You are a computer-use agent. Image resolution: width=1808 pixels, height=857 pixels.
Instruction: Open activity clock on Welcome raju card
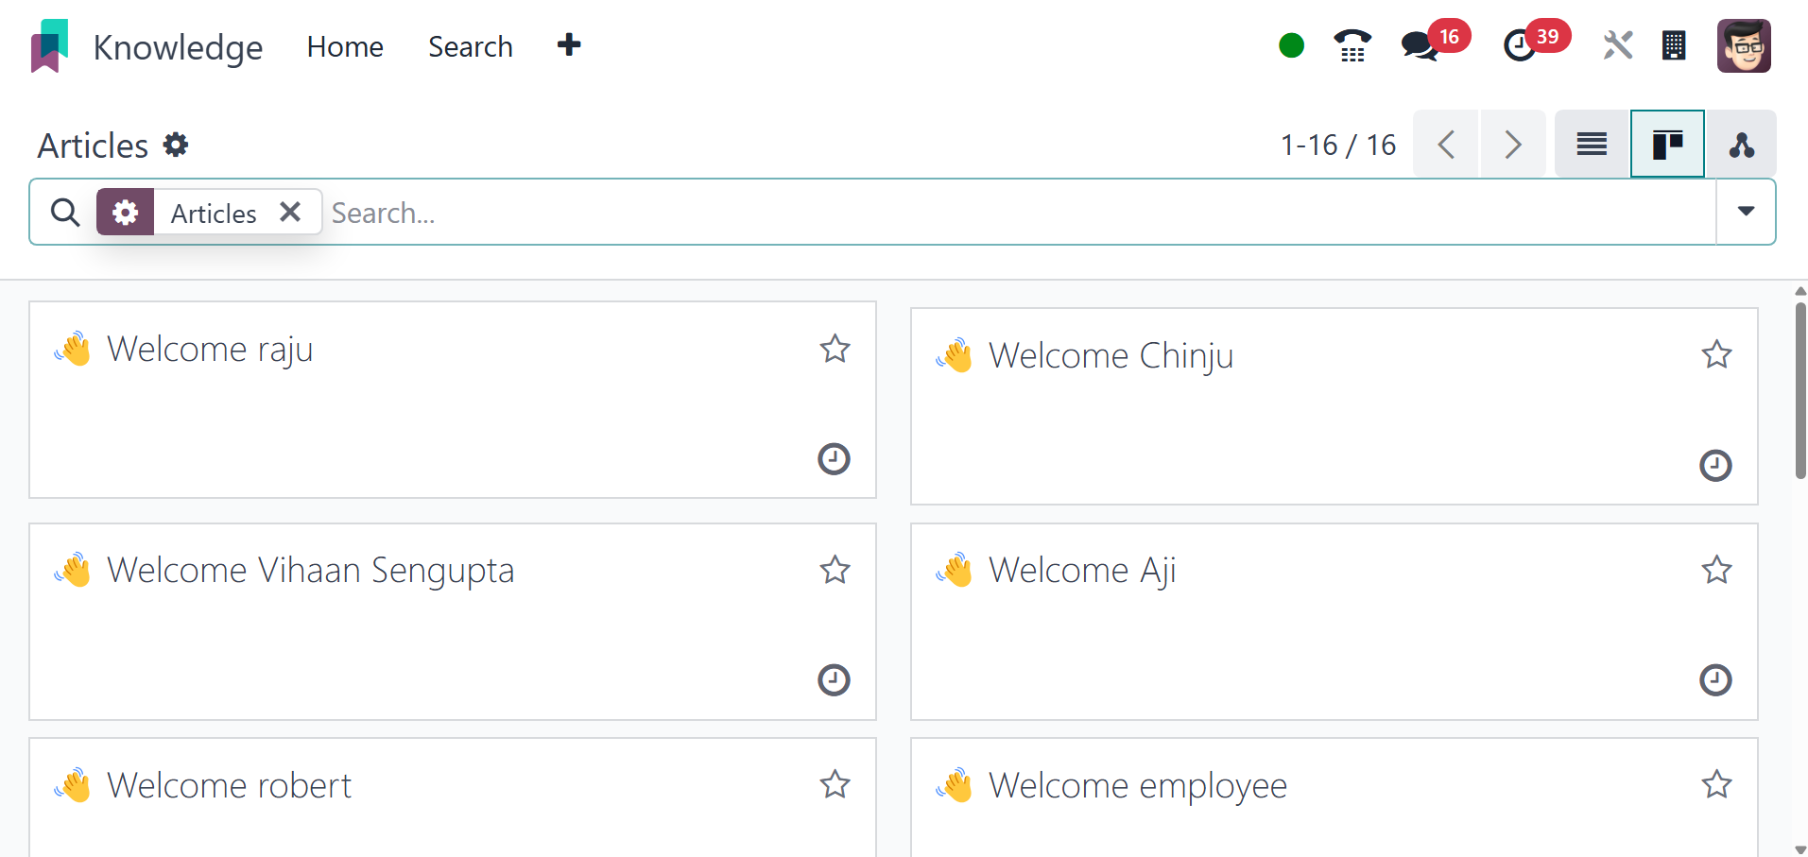pyautogui.click(x=834, y=459)
